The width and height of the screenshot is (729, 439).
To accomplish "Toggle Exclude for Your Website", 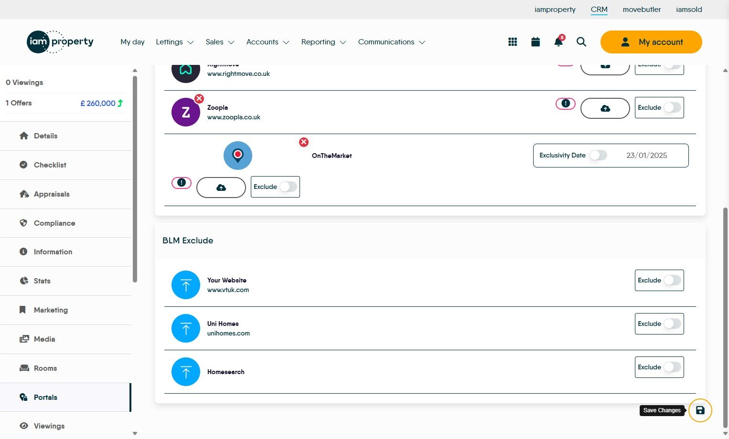I will click(672, 280).
